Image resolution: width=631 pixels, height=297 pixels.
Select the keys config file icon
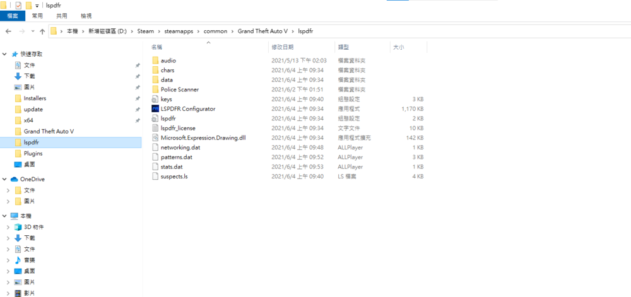click(156, 99)
